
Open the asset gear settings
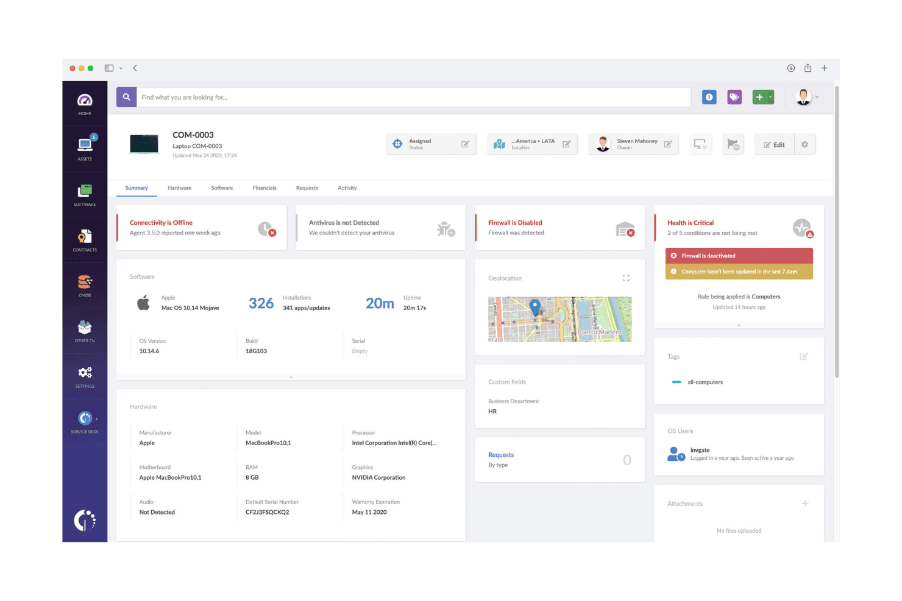pyautogui.click(x=804, y=144)
